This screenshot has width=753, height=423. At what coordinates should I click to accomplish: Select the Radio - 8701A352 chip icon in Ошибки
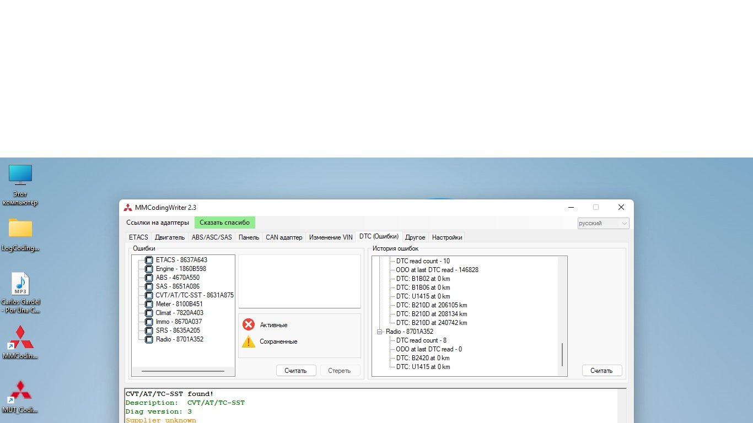[149, 339]
